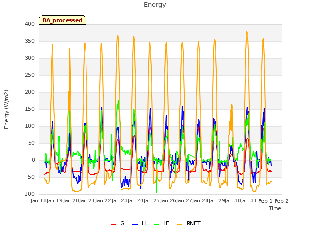This screenshot has width=311, height=233.
Task: Select the H legend label
Action: point(144,223)
